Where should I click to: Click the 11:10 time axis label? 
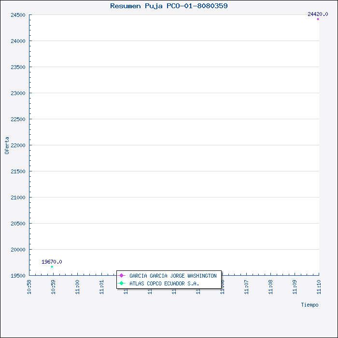(319, 286)
